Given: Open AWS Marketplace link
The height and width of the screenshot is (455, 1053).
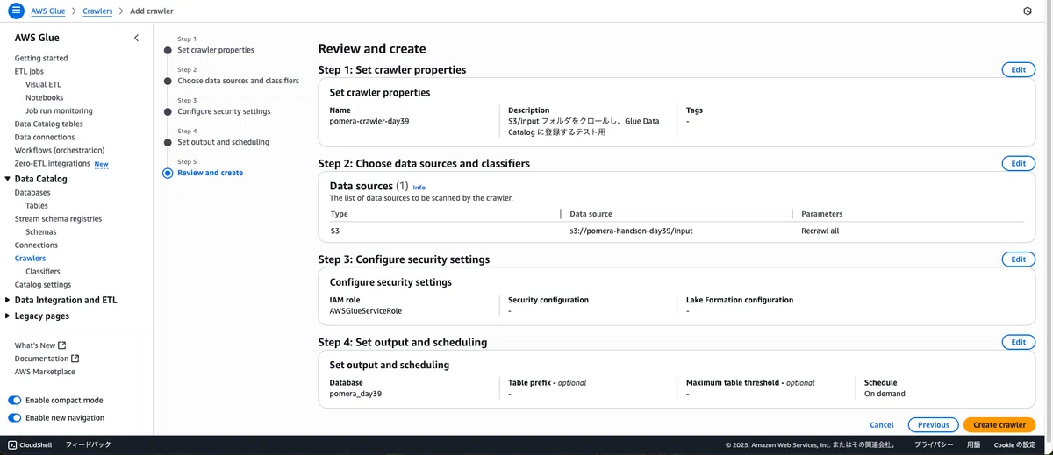Looking at the screenshot, I should pos(45,372).
